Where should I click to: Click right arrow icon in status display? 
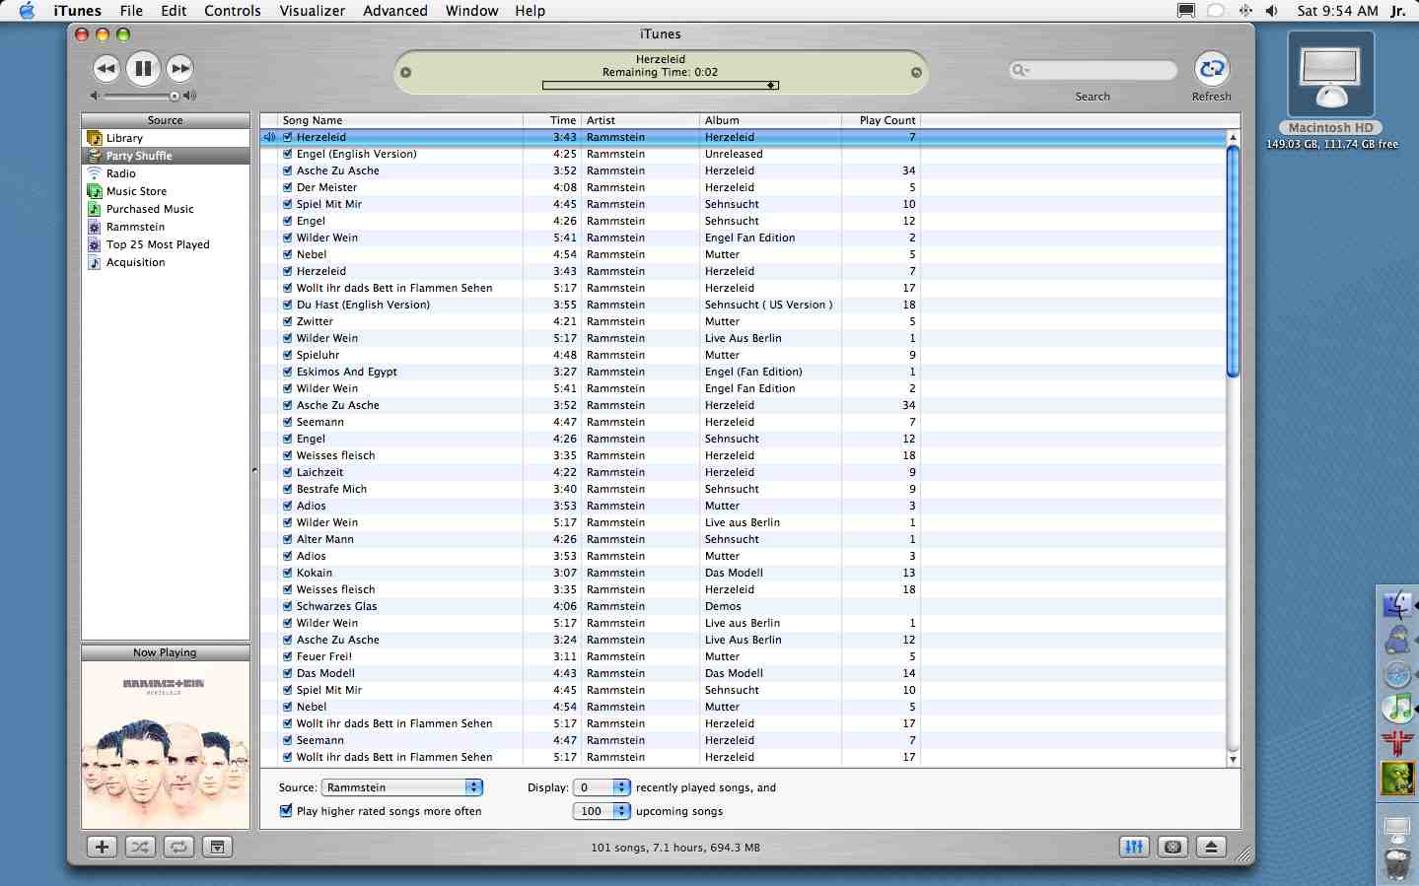(916, 72)
